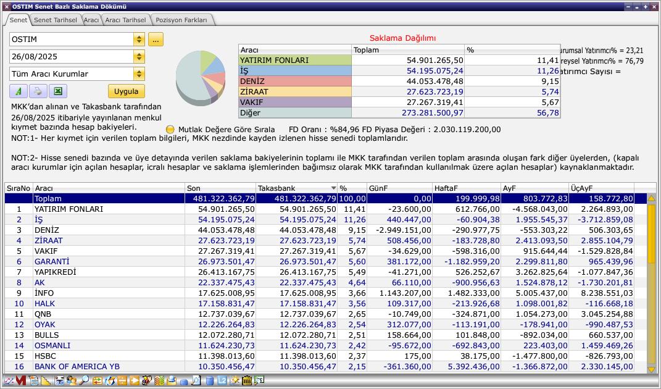The image size is (661, 389).
Task: Click the green YATIRIM FONLARI legend cell
Action: point(294,61)
